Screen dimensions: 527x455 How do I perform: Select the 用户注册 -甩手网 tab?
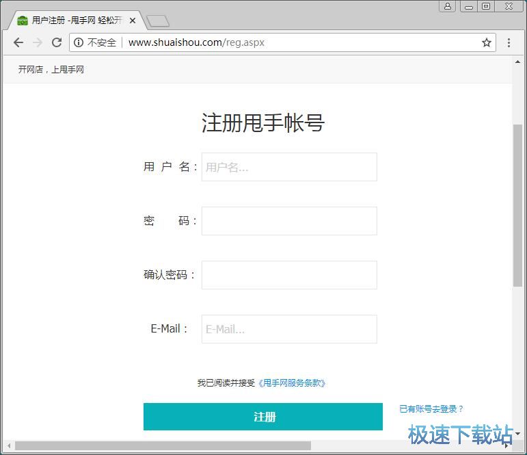pos(77,21)
